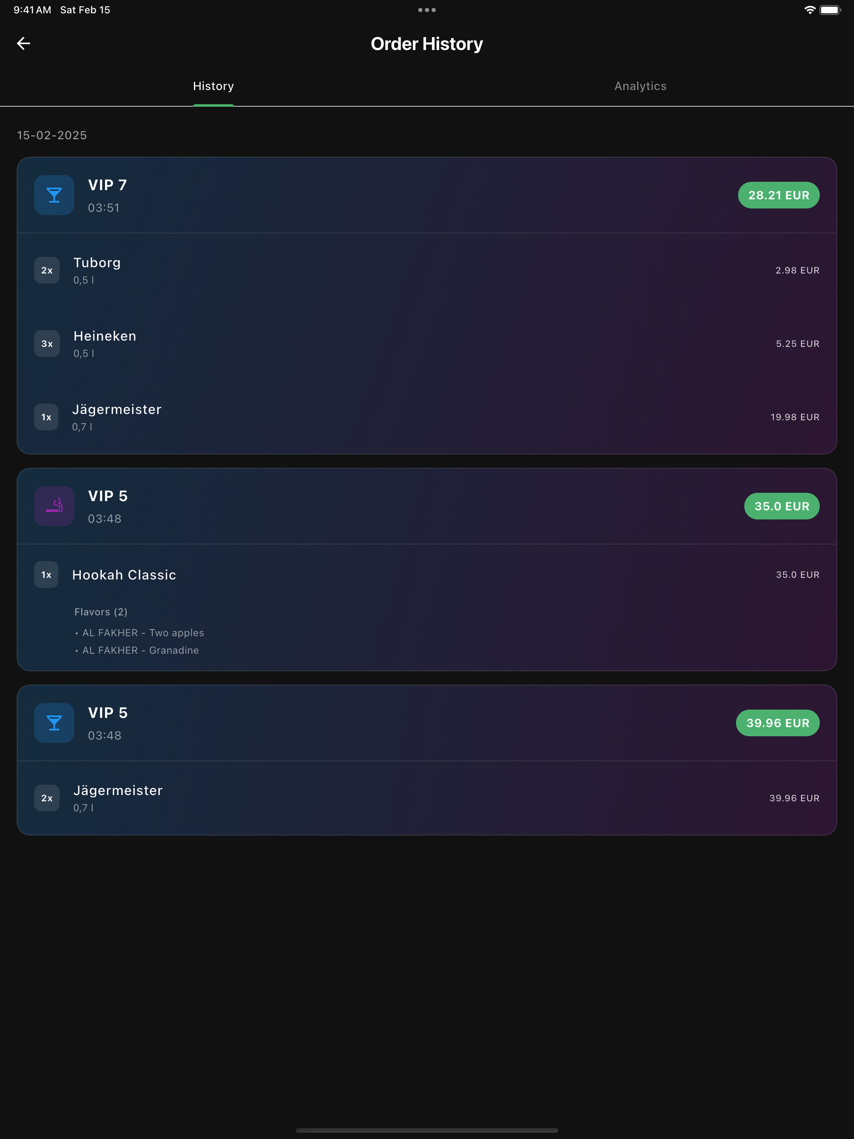Click the 2x quantity badge beside Tuborg
854x1139 pixels.
coord(47,270)
